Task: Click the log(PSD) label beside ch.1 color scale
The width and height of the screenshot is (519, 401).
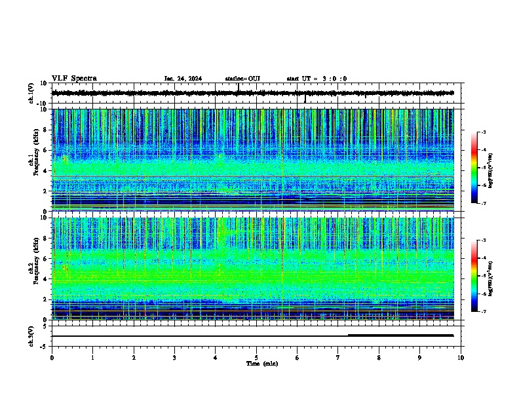Action: pyautogui.click(x=490, y=171)
